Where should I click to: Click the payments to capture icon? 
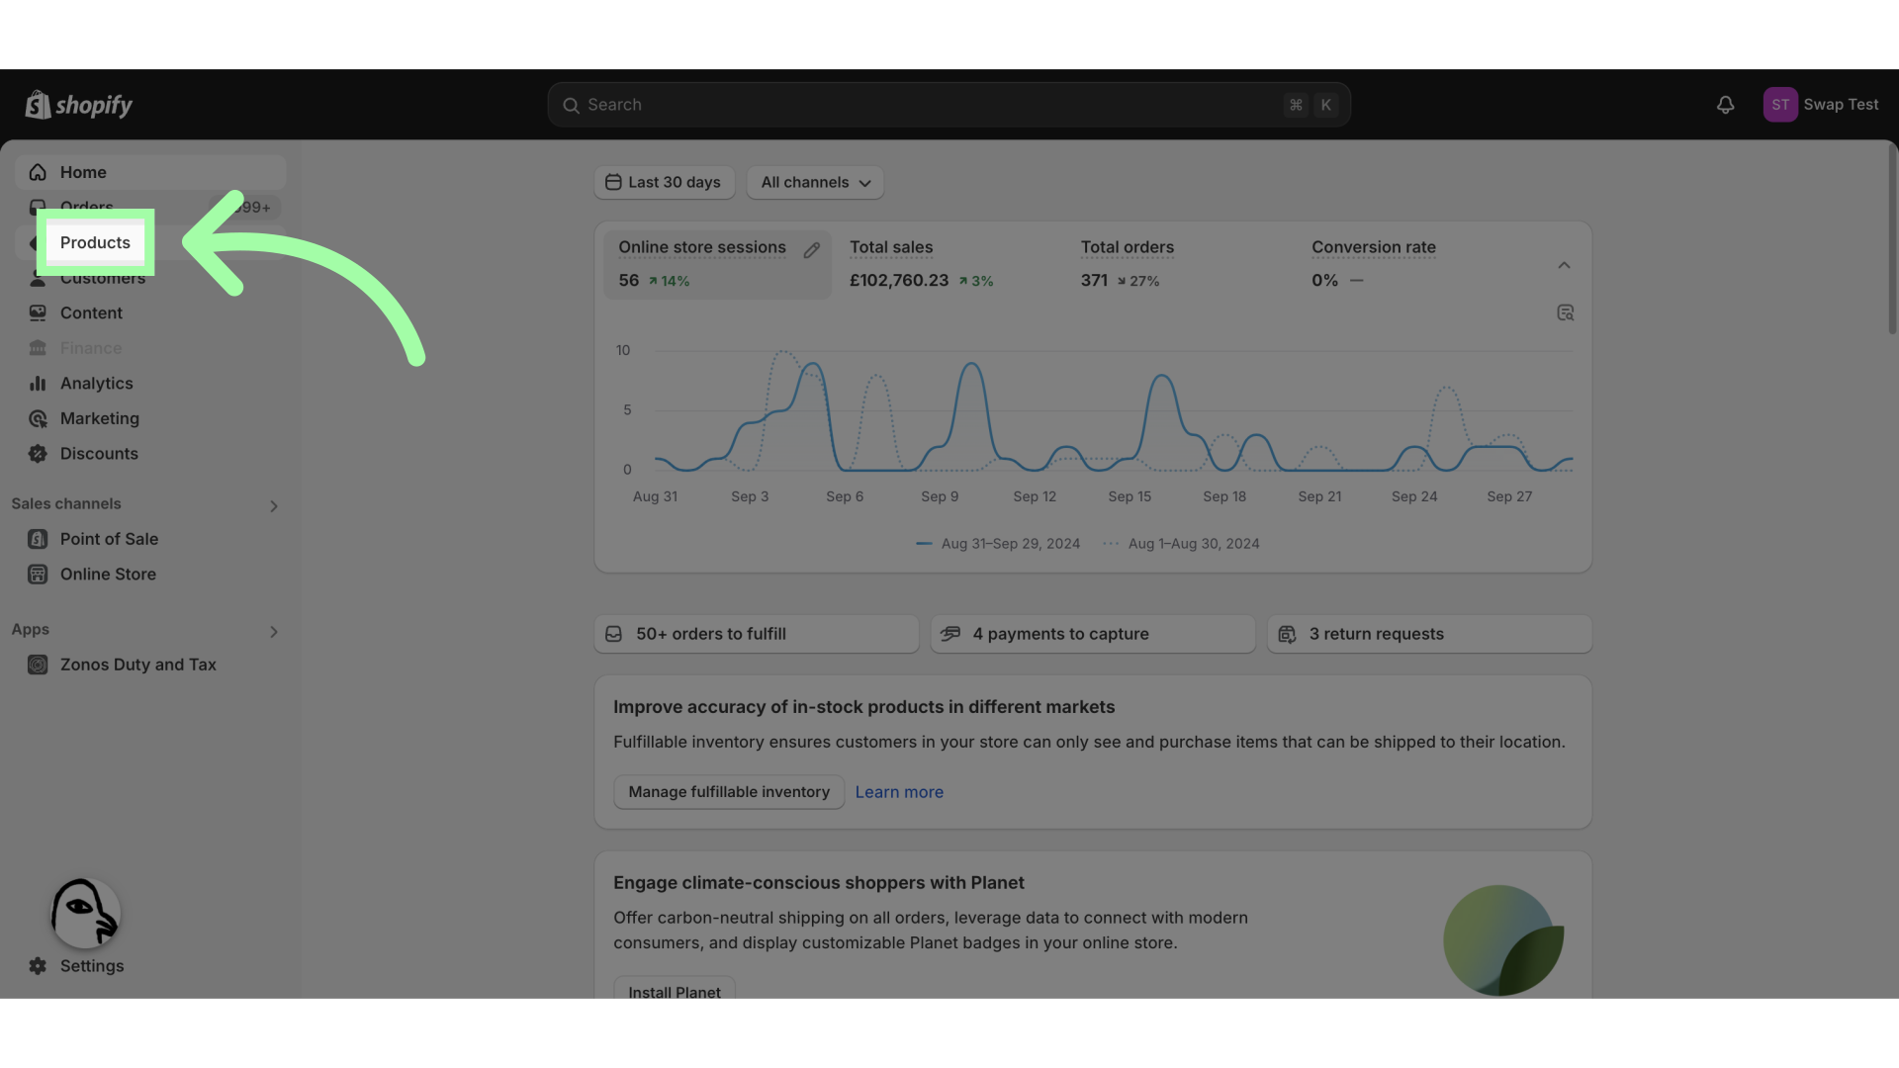[950, 634]
